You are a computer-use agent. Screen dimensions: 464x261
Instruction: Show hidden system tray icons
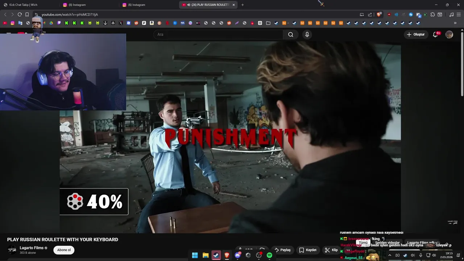[x=390, y=255]
